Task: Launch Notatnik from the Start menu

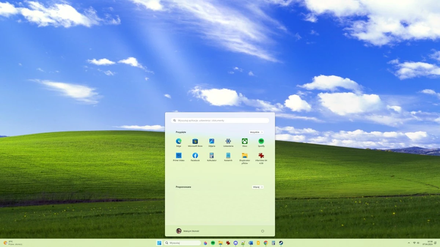Action: pos(228,156)
